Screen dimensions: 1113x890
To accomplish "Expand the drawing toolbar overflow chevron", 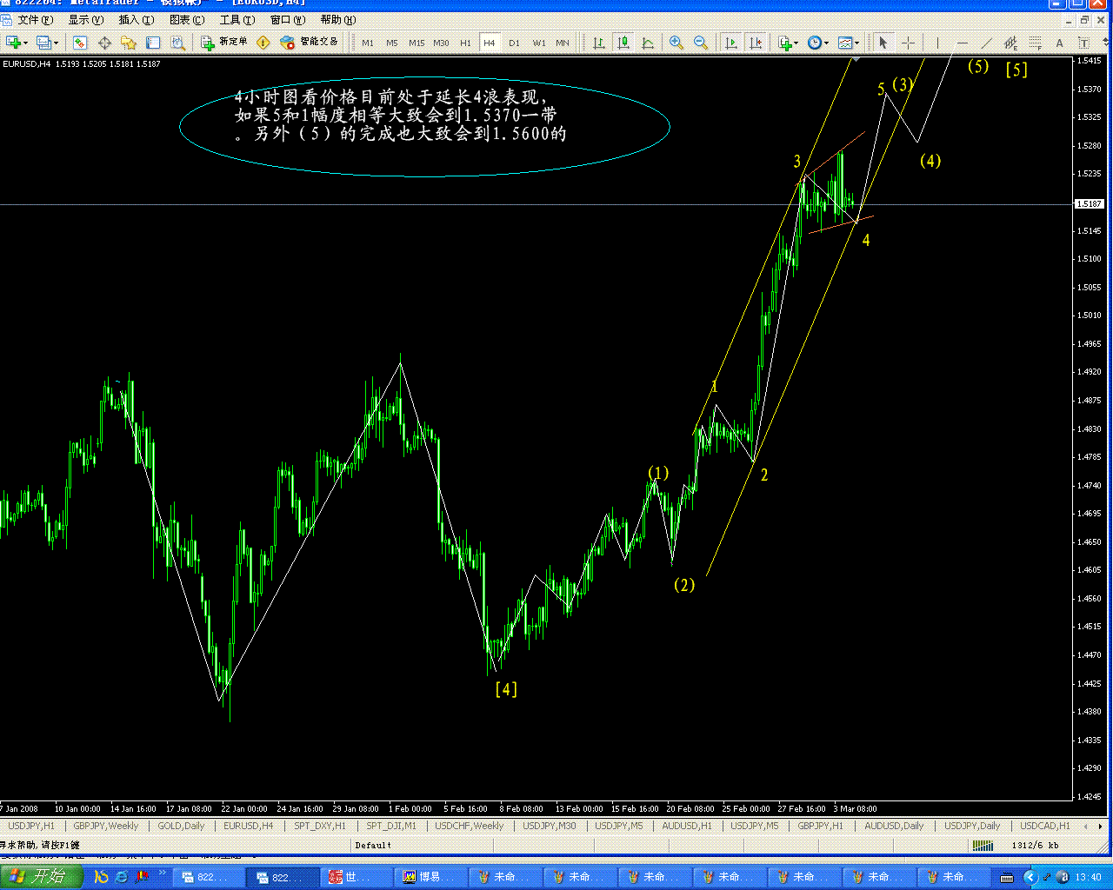I will pos(1104,42).
